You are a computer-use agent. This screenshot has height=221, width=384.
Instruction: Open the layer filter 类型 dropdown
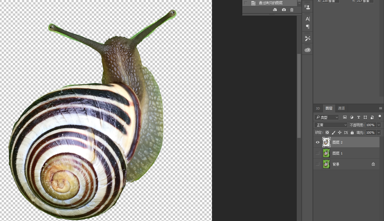coord(327,117)
